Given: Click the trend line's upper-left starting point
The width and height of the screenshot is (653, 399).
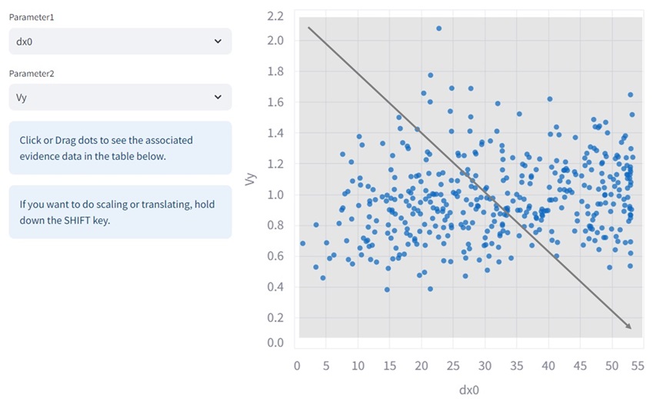Looking at the screenshot, I should click(x=308, y=28).
